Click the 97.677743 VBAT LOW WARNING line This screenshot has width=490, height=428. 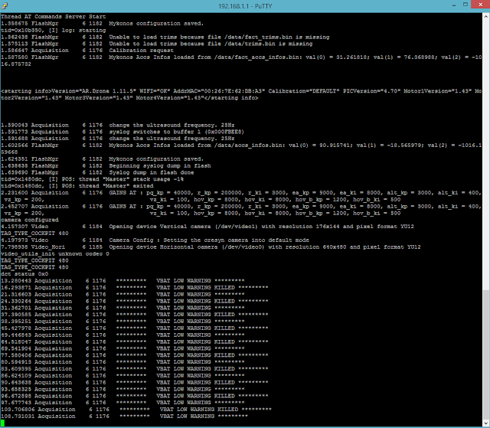(122, 403)
